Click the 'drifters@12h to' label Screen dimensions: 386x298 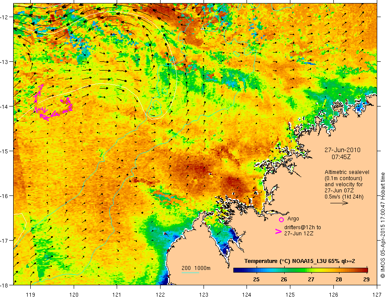[303, 227]
